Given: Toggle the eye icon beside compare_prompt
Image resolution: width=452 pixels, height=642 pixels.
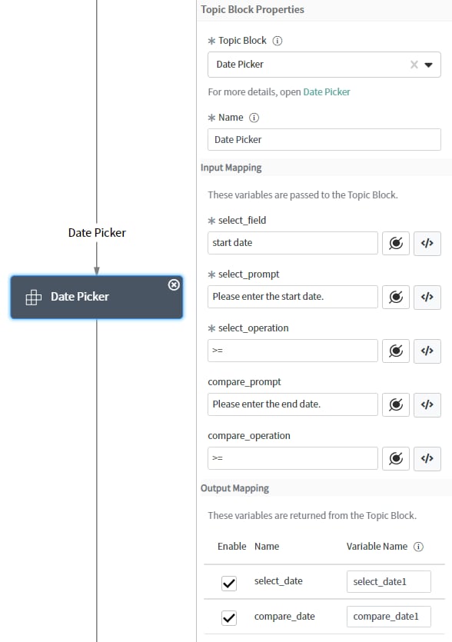Looking at the screenshot, I should pyautogui.click(x=396, y=404).
